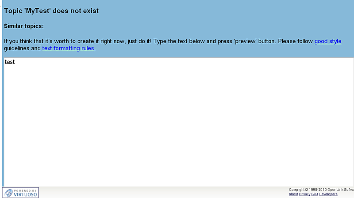This screenshot has height=198, width=354.
Task: Visit the Developers footer link
Action: (328, 194)
